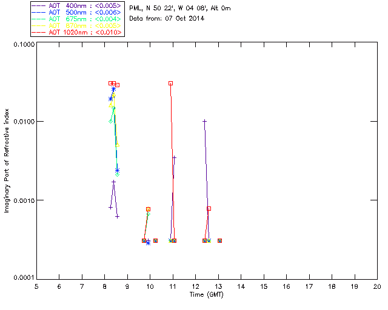This screenshot has width=388, height=310.
Task: Click the x-axis tick label 18
Action: pos(332,286)
